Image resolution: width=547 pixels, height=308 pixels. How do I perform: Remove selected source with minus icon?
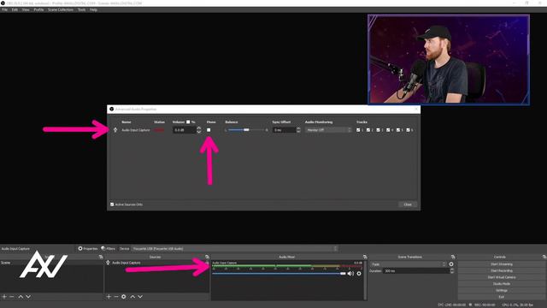(116, 297)
